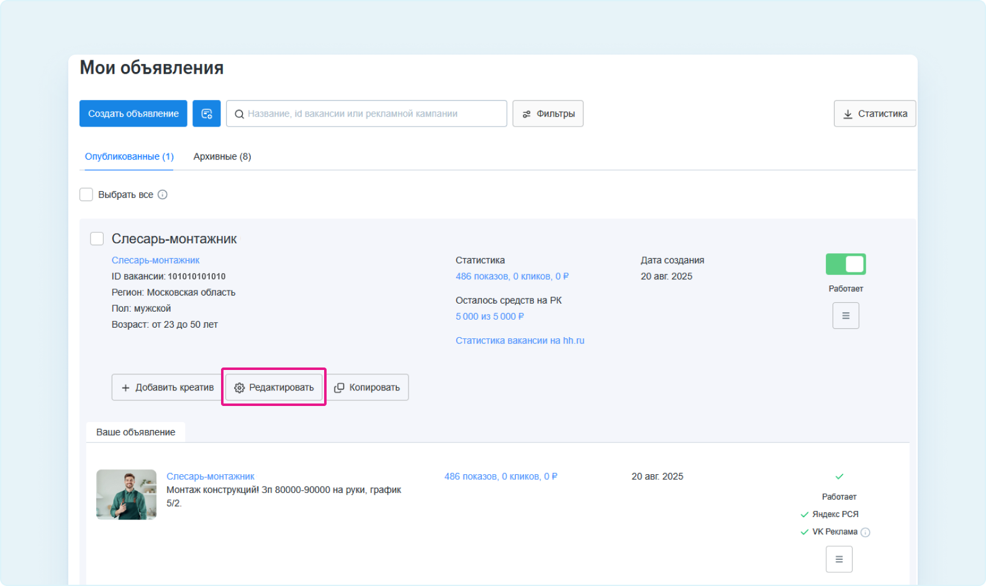Open the Опубликованные (1) tab

click(129, 156)
